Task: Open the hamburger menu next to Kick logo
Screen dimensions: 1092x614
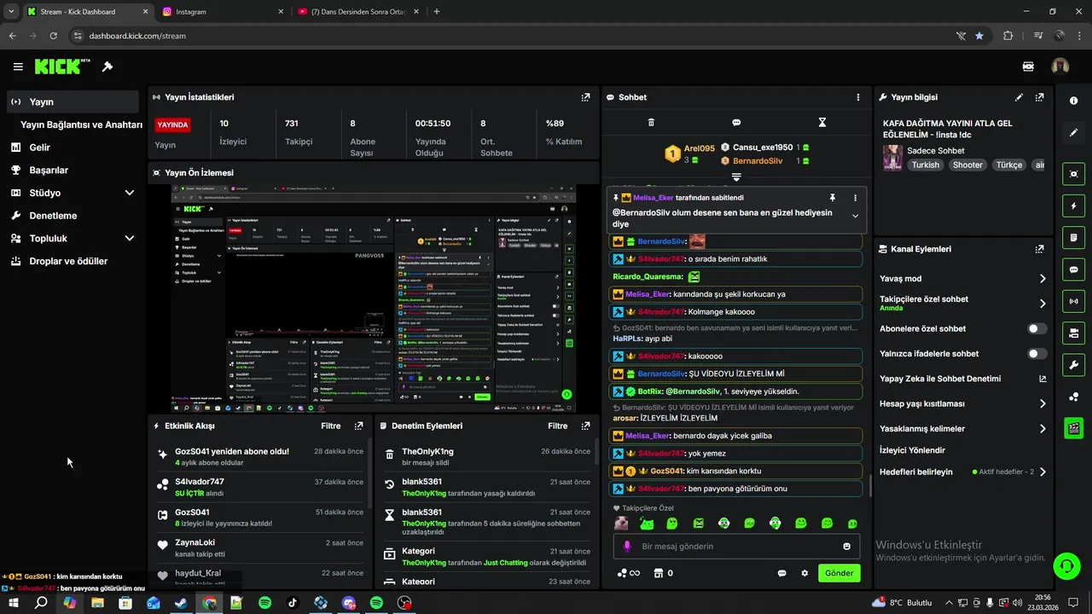Action: (x=18, y=67)
